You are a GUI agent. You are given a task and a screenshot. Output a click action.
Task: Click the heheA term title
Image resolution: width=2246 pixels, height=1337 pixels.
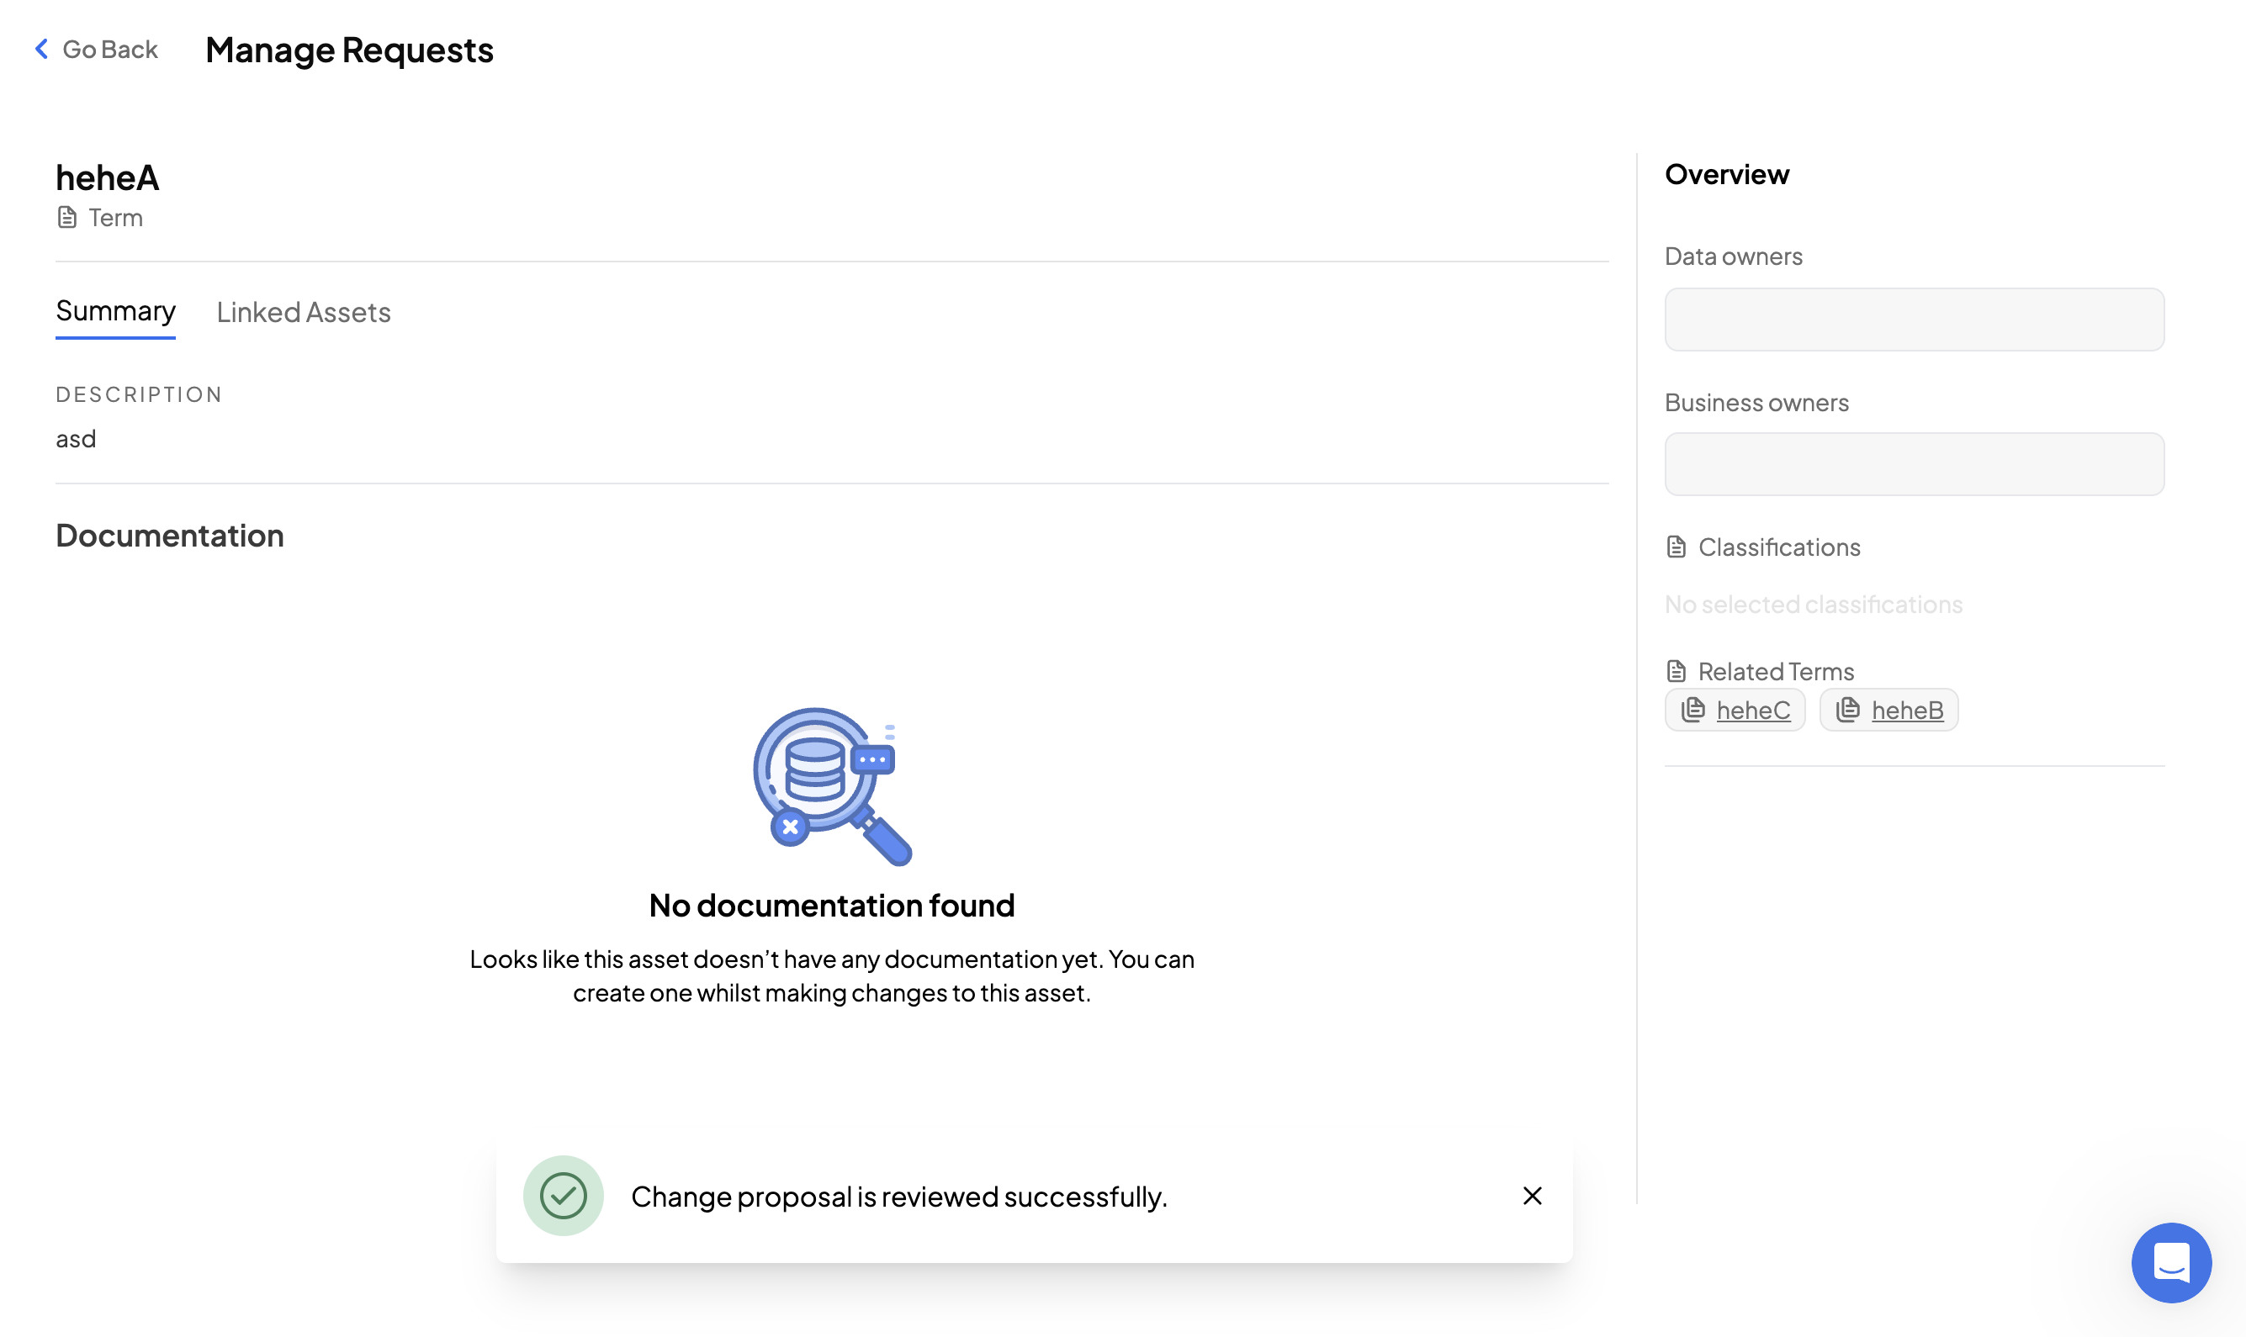point(108,178)
